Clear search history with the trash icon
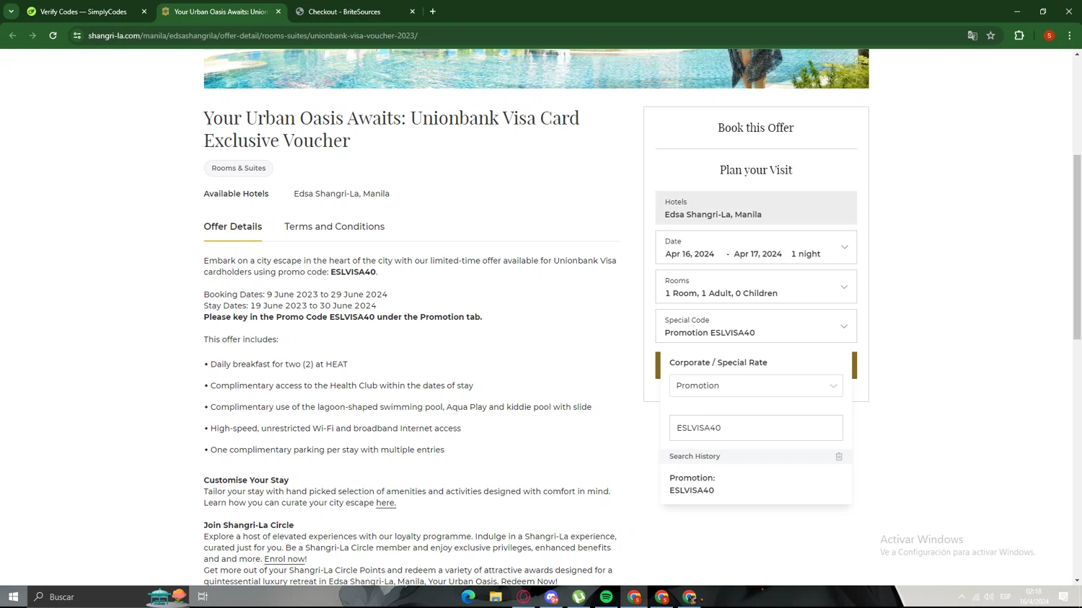Screen dimensions: 1082x608 (x=839, y=456)
